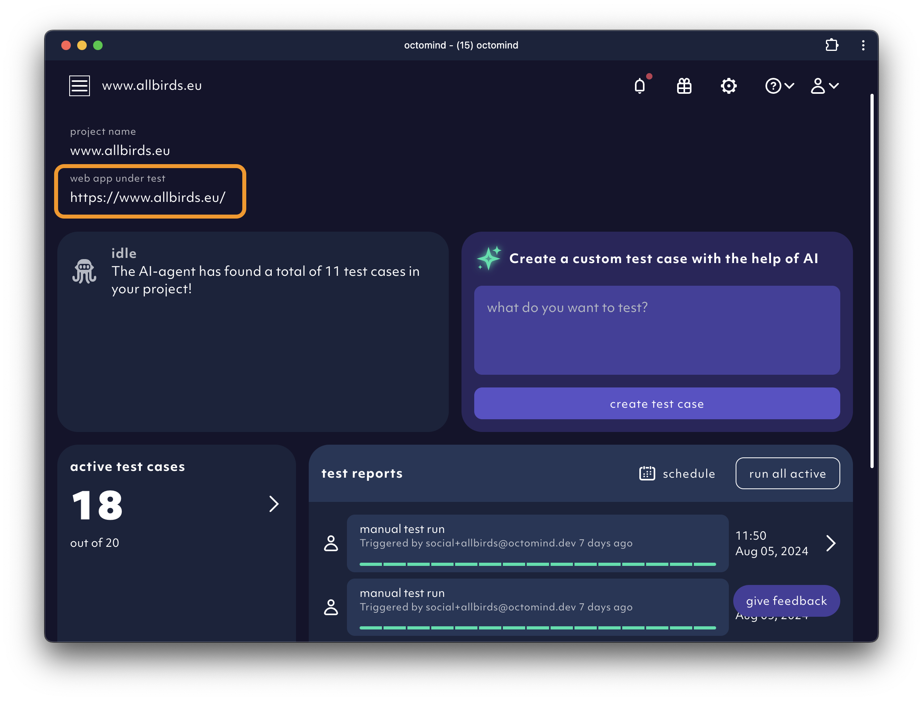Click the green macOS maximize window button
This screenshot has height=701, width=923.
tap(98, 45)
